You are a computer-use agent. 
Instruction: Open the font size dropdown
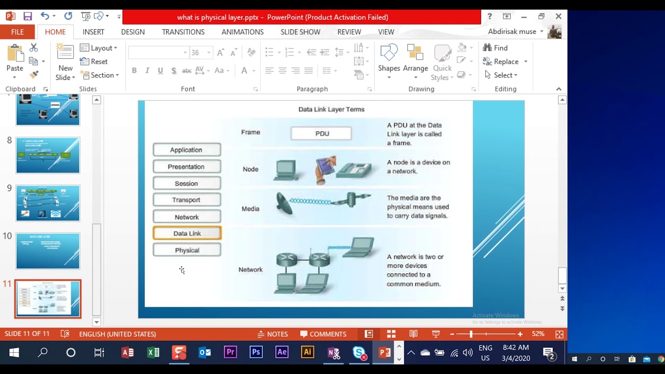point(209,52)
